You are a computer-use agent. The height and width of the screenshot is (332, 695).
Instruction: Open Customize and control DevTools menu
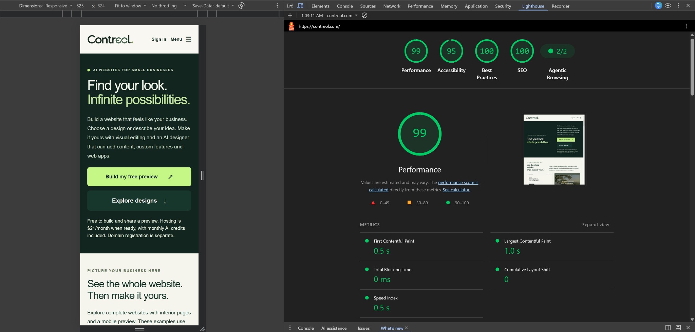click(678, 5)
